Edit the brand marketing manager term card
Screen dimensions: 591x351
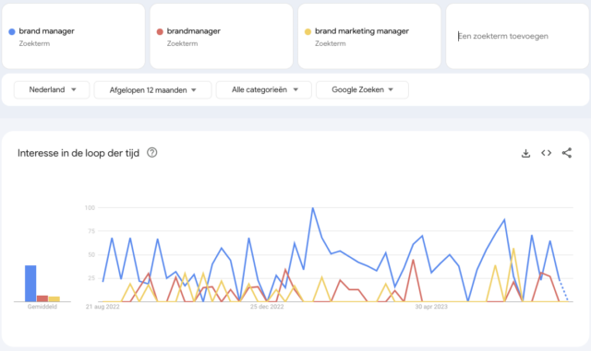pyautogui.click(x=369, y=36)
